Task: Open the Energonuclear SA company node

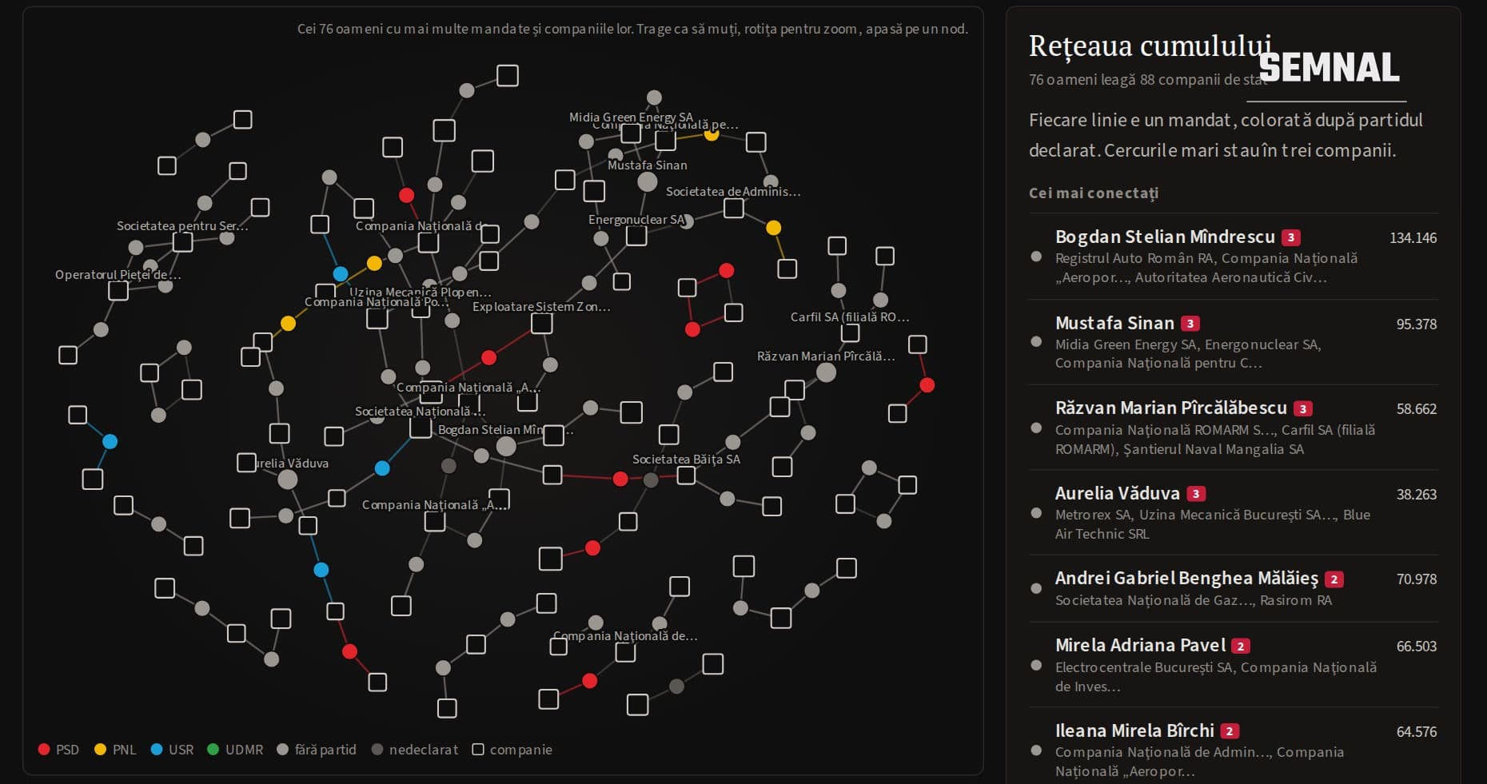Action: pos(636,236)
